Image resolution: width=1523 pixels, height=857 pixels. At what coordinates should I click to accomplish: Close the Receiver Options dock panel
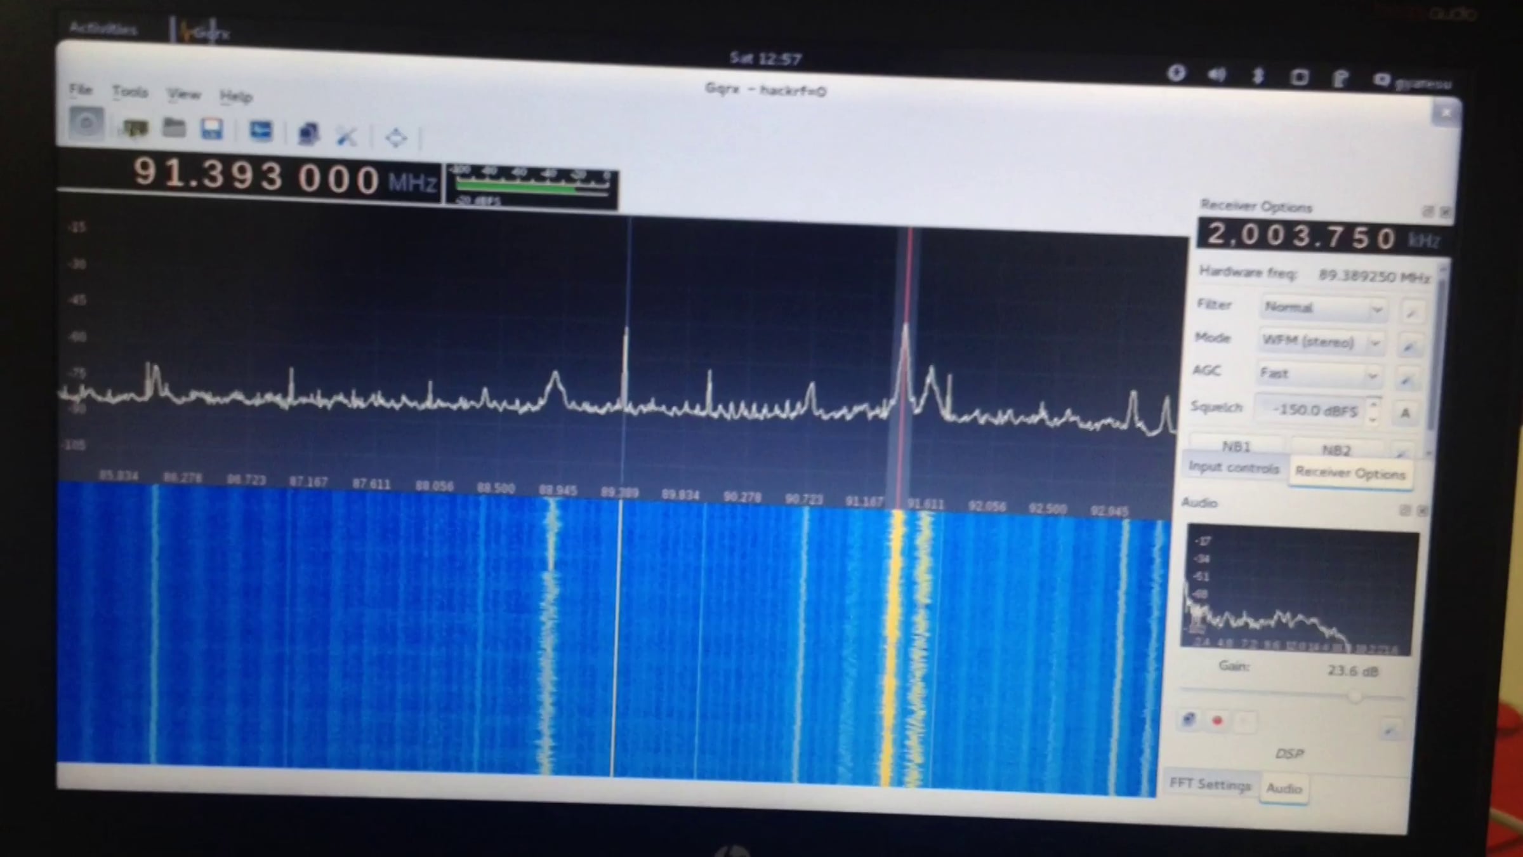(1444, 212)
